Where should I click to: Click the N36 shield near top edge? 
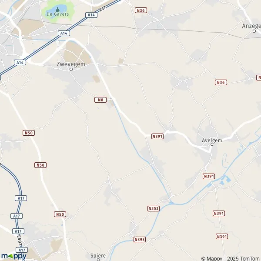tap(141, 10)
